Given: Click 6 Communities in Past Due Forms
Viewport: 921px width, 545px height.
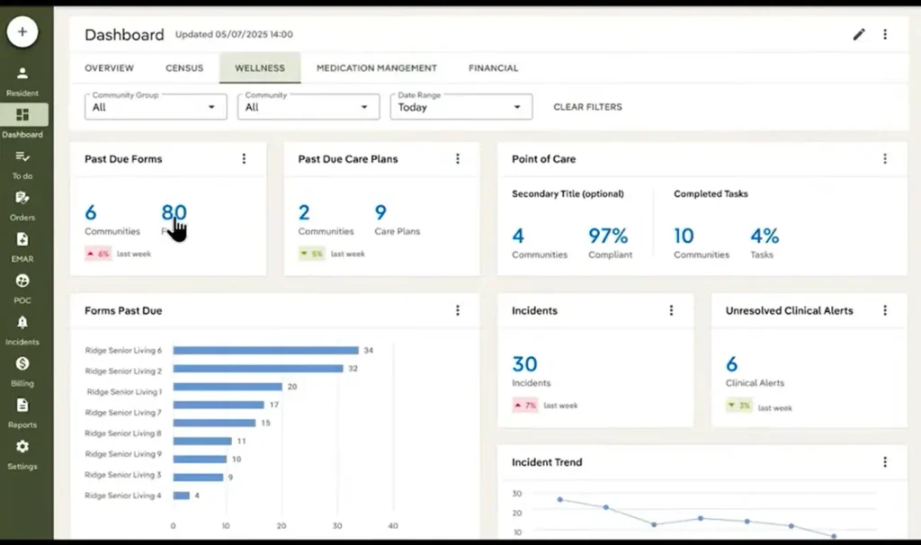Looking at the screenshot, I should click(x=112, y=219).
